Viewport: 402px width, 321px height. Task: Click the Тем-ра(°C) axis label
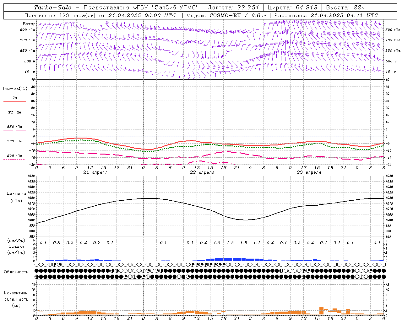15,89
